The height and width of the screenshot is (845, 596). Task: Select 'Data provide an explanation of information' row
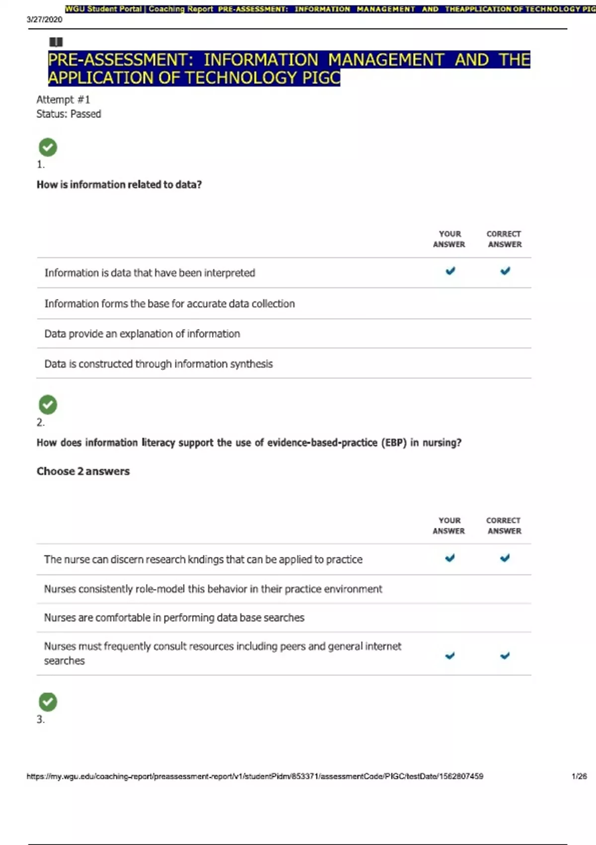[x=284, y=334]
